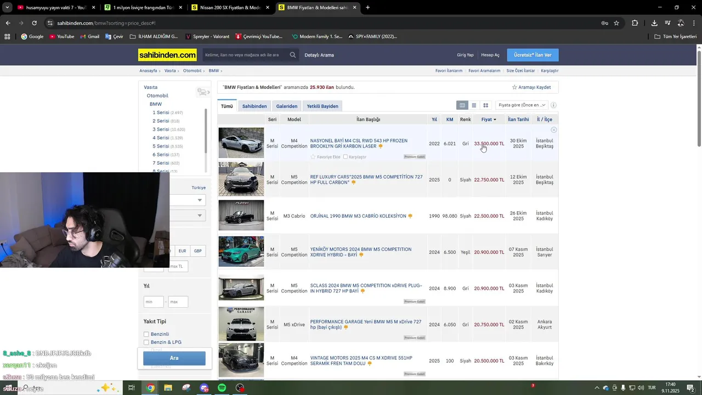Click the site search keyword input field
Image resolution: width=702 pixels, height=395 pixels.
pos(245,55)
